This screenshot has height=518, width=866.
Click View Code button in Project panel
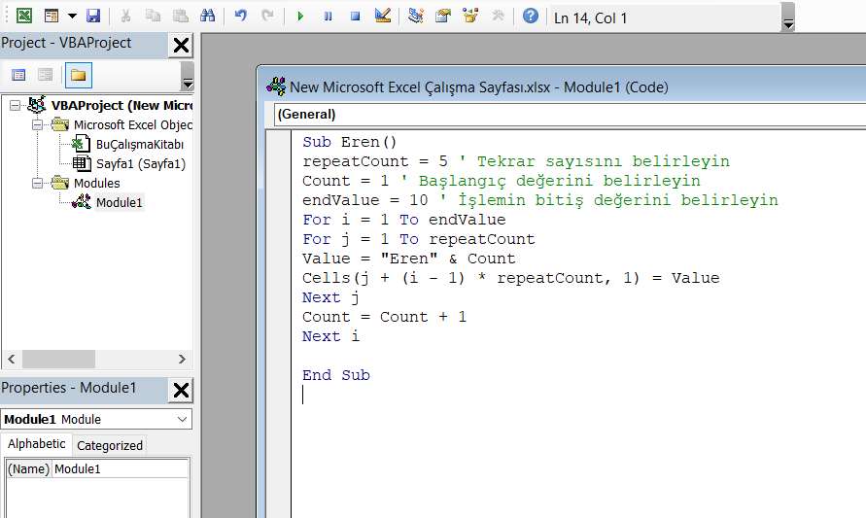pos(18,75)
